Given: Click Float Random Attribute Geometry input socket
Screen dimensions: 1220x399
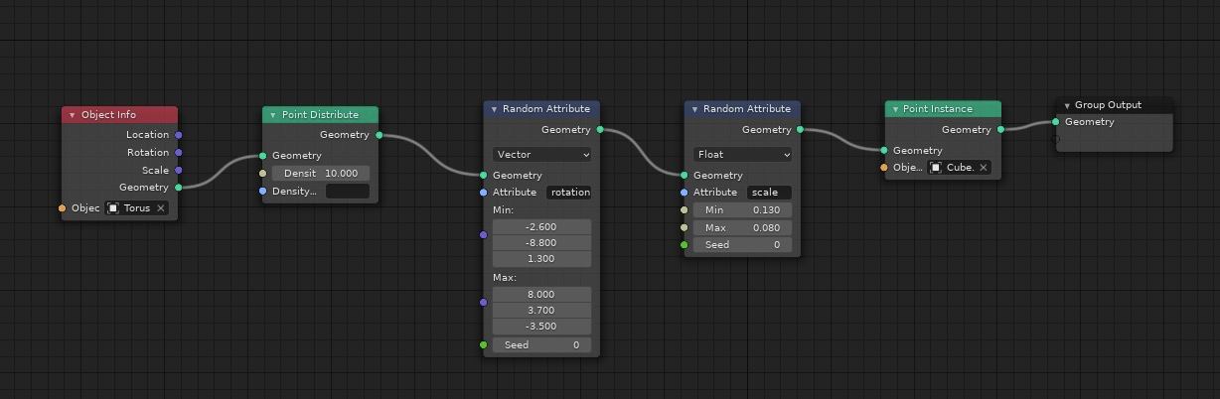Looking at the screenshot, I should [x=685, y=176].
